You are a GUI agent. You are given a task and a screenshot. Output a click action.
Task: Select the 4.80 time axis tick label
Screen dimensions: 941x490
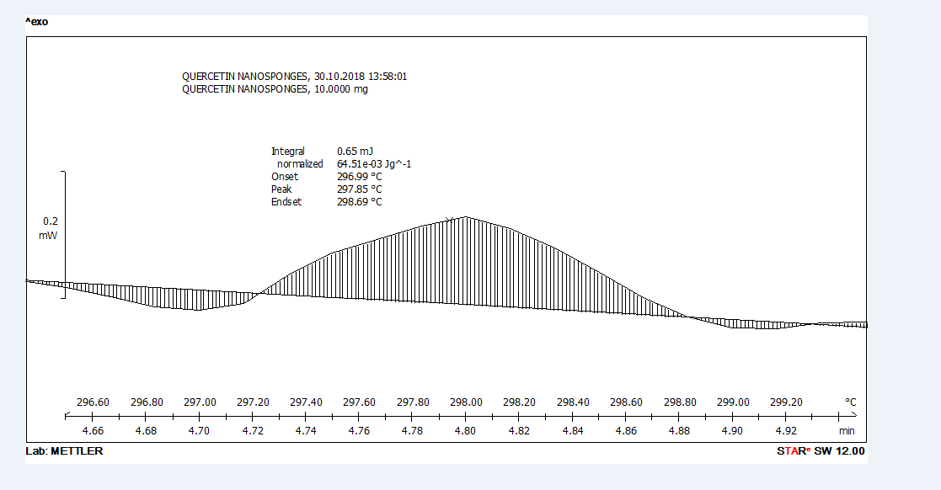point(466,431)
